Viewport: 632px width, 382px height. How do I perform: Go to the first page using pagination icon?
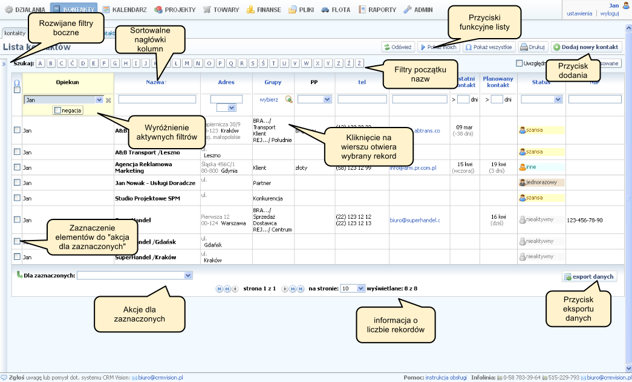pos(219,289)
